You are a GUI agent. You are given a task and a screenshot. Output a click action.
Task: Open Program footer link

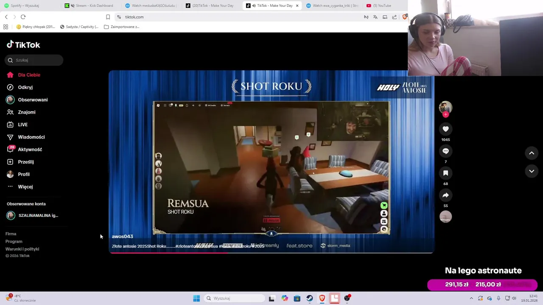[14, 241]
